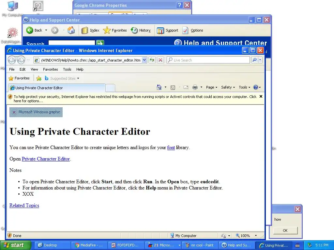
Task: Click the Favorites button on favorites bar
Action: (x=19, y=78)
